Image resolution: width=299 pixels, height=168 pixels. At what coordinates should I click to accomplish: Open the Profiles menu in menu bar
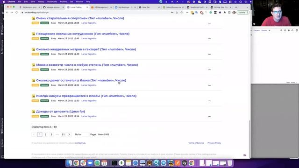(x=64, y=2)
